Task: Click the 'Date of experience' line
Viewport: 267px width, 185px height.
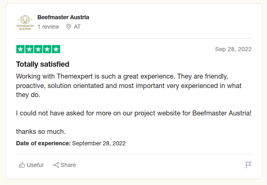Action: [71, 143]
